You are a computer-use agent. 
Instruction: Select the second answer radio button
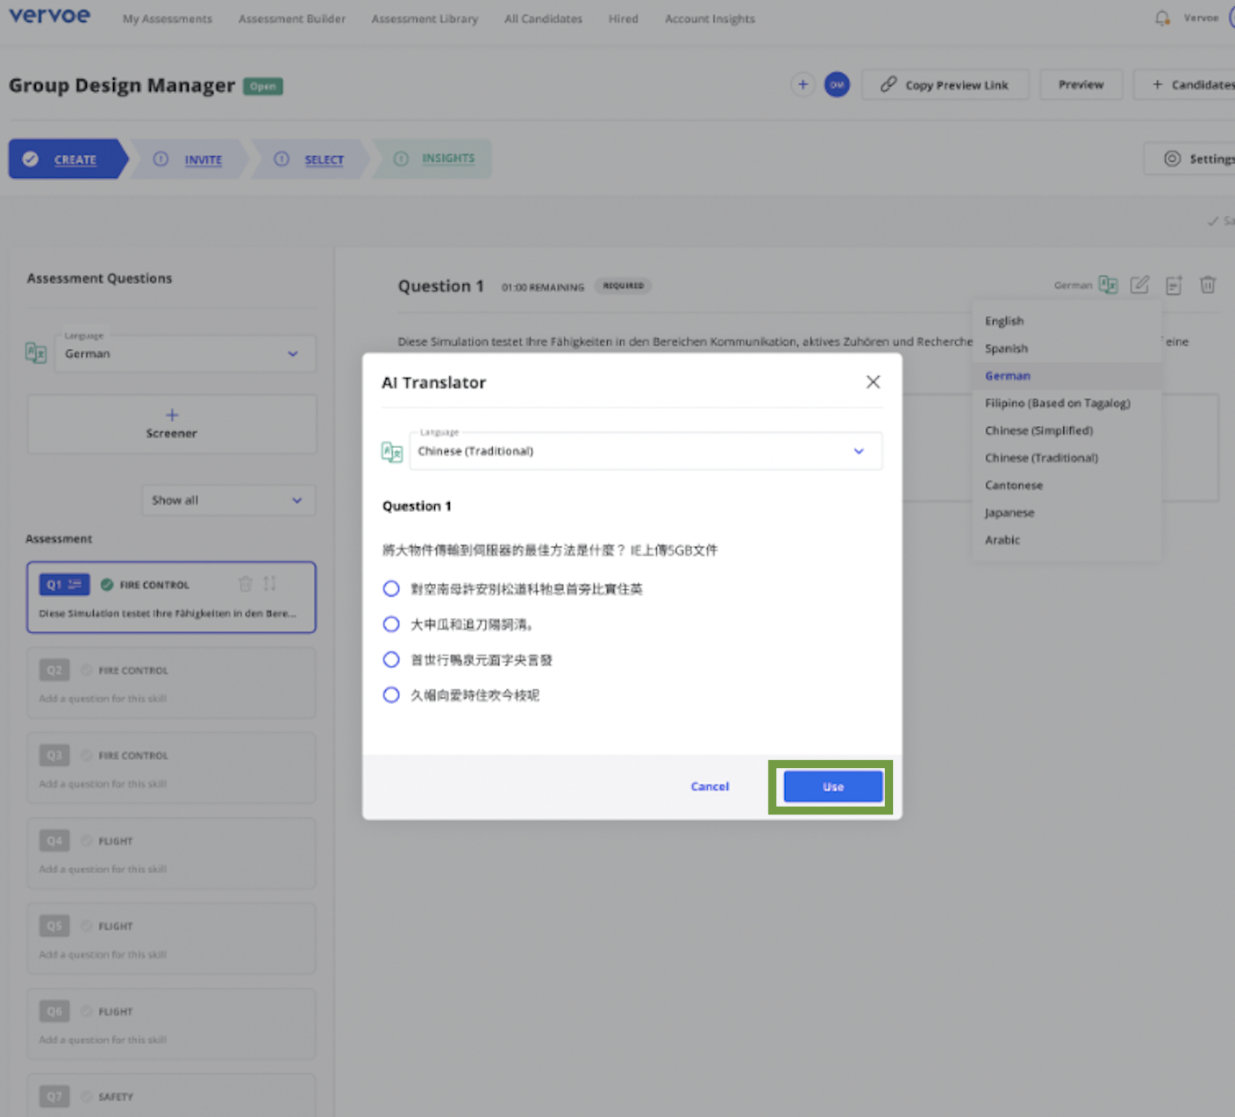point(391,624)
